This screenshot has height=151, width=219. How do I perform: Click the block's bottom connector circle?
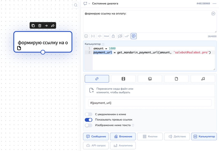[43, 52]
